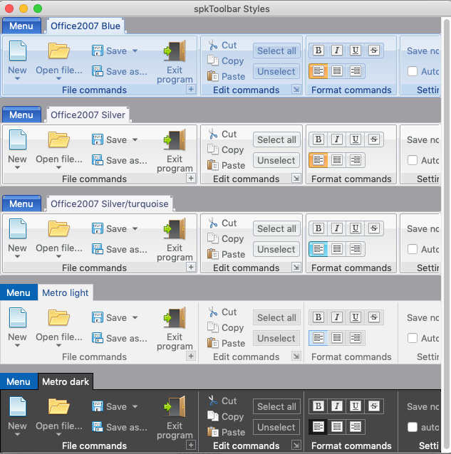Click Save as in Office2007 Blue toolbar
The height and width of the screenshot is (454, 451).
(x=120, y=71)
